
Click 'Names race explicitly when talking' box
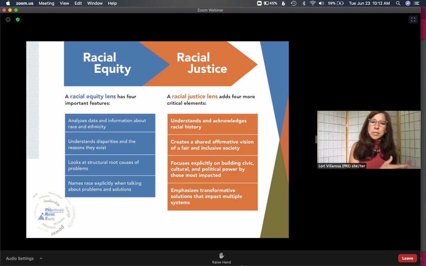click(110, 186)
